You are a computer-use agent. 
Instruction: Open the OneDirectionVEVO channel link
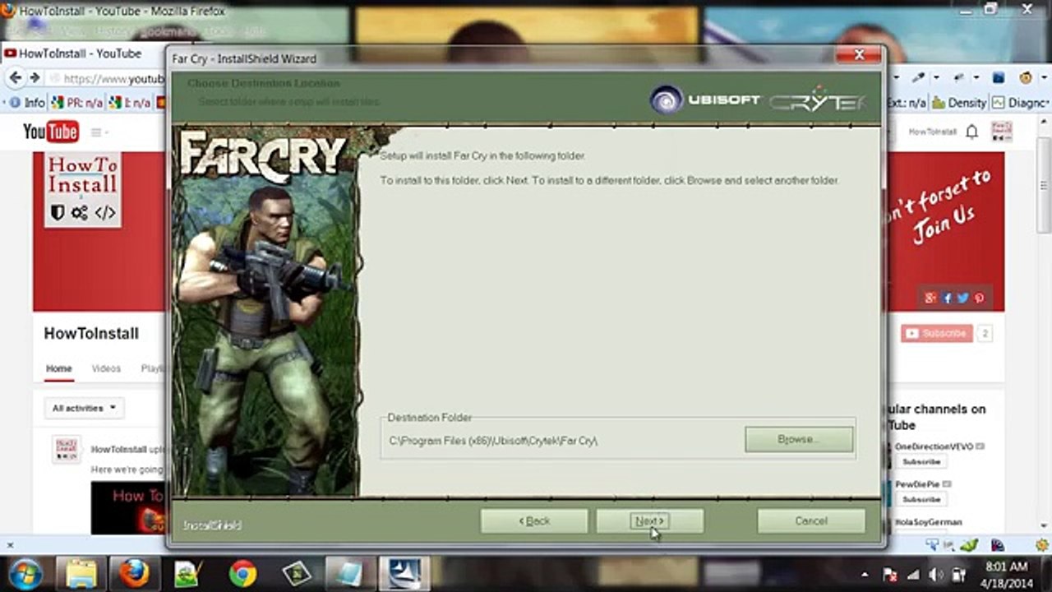click(934, 446)
